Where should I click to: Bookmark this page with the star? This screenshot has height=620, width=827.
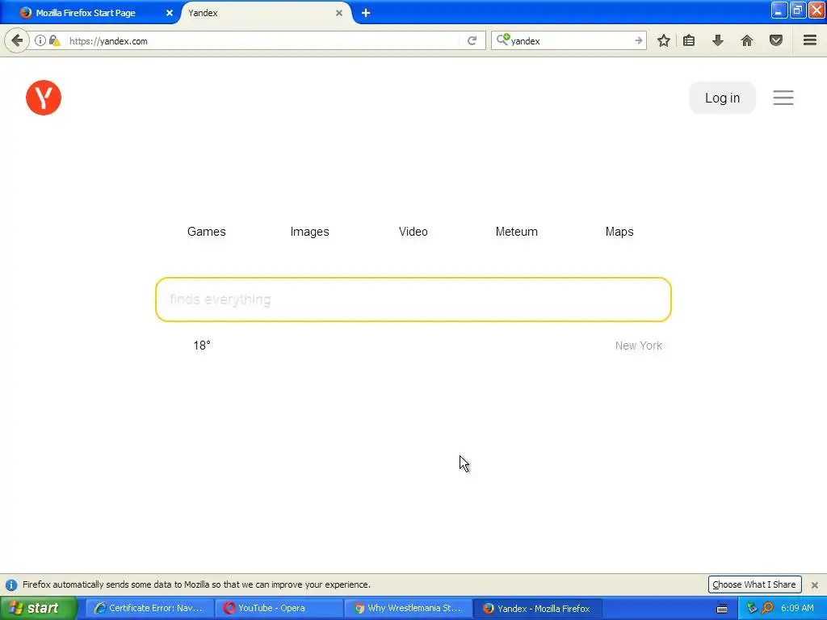click(x=664, y=40)
